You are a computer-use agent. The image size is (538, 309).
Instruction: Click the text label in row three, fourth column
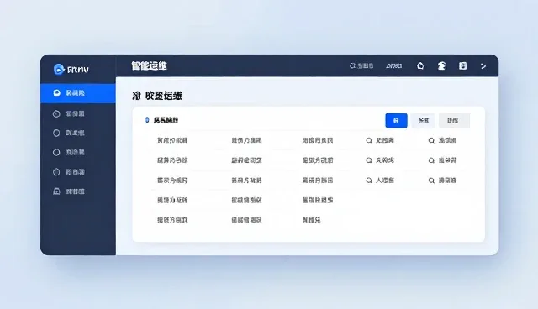(x=385, y=181)
